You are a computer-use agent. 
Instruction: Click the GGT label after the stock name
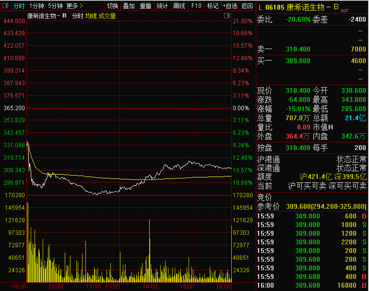tap(345, 10)
